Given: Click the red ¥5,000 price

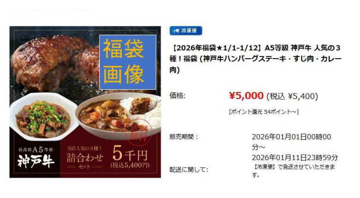Looking at the screenshot, I should point(246,96).
